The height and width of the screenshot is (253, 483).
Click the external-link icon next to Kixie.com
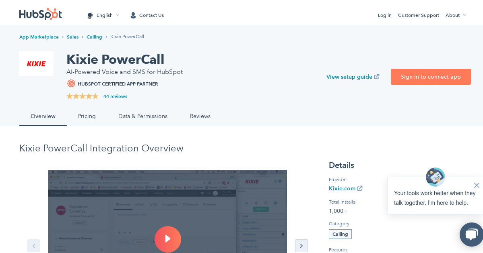pos(359,188)
